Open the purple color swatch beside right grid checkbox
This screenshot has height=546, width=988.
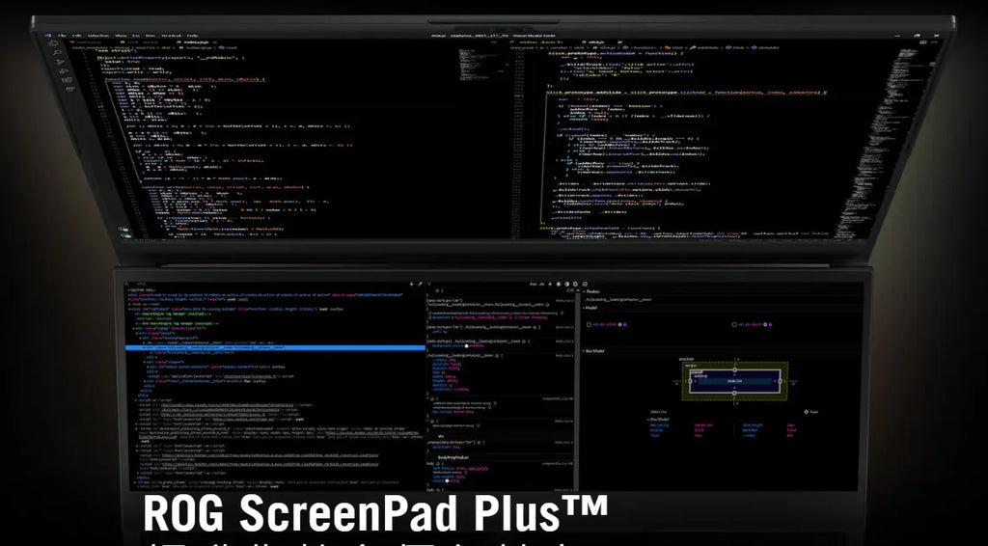click(770, 324)
